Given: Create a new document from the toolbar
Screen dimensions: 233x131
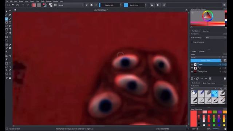Looking at the screenshot, I should [x=8, y=5].
